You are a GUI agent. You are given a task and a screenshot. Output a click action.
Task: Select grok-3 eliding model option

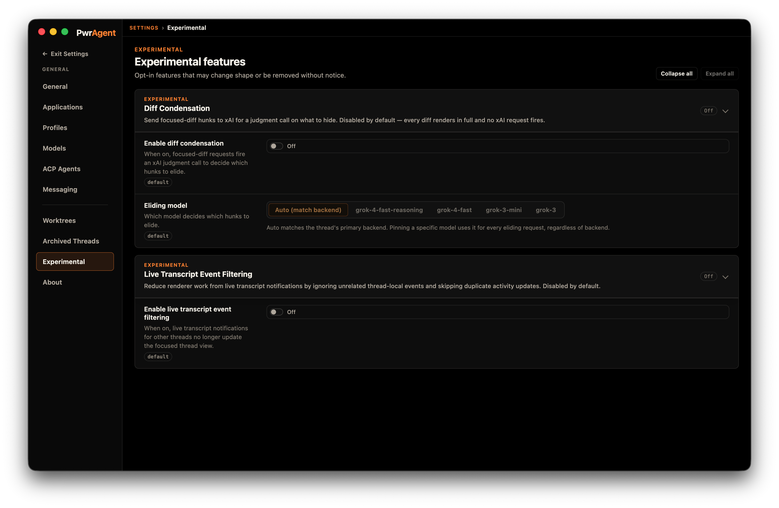(x=546, y=210)
